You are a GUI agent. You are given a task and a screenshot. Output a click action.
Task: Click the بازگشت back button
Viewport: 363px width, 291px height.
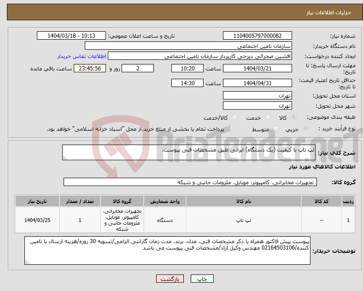click(170, 279)
